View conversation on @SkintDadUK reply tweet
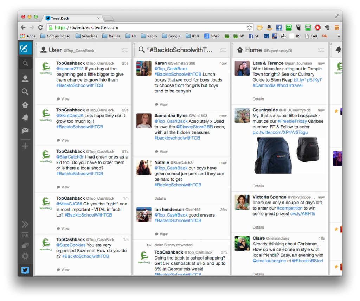This screenshot has width=360, height=301. click(63, 140)
